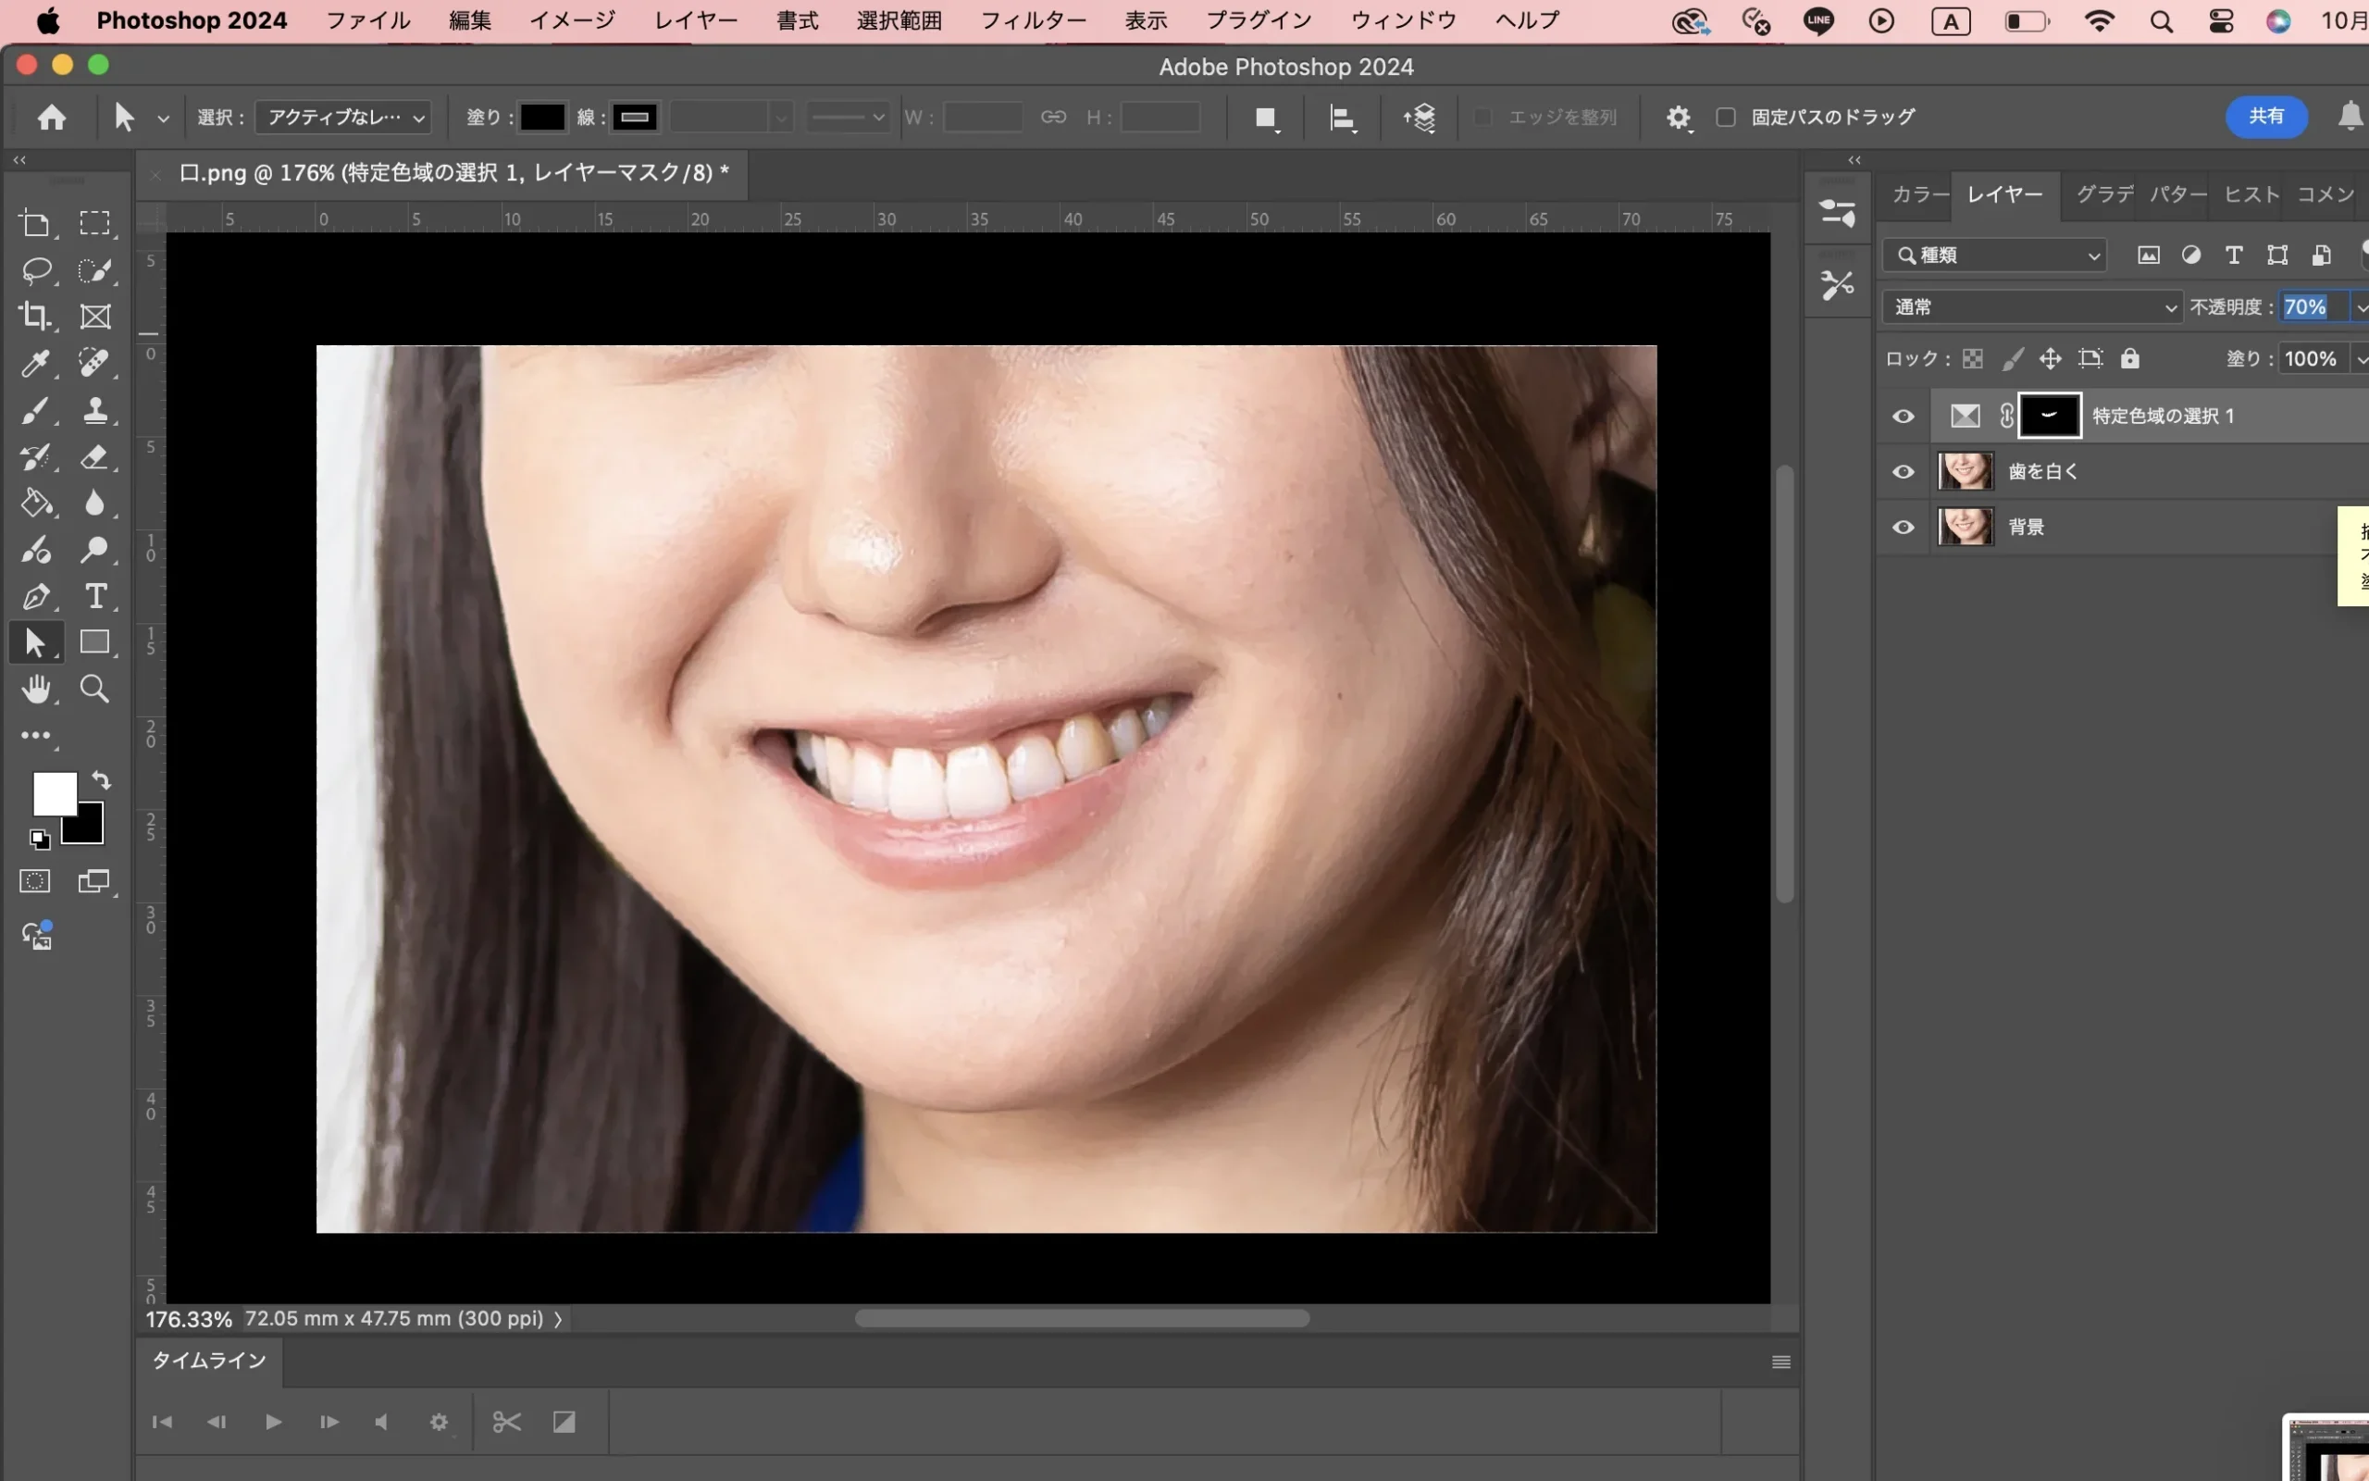Toggle visibility of the 背景 layer
The height and width of the screenshot is (1481, 2369).
1903,527
